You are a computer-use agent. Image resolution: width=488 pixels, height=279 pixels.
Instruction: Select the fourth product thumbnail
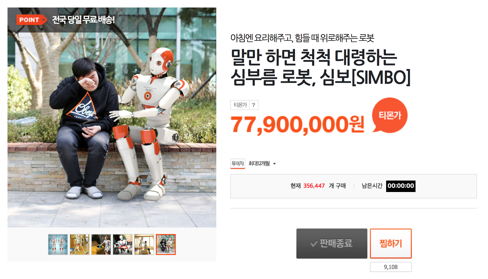click(123, 245)
